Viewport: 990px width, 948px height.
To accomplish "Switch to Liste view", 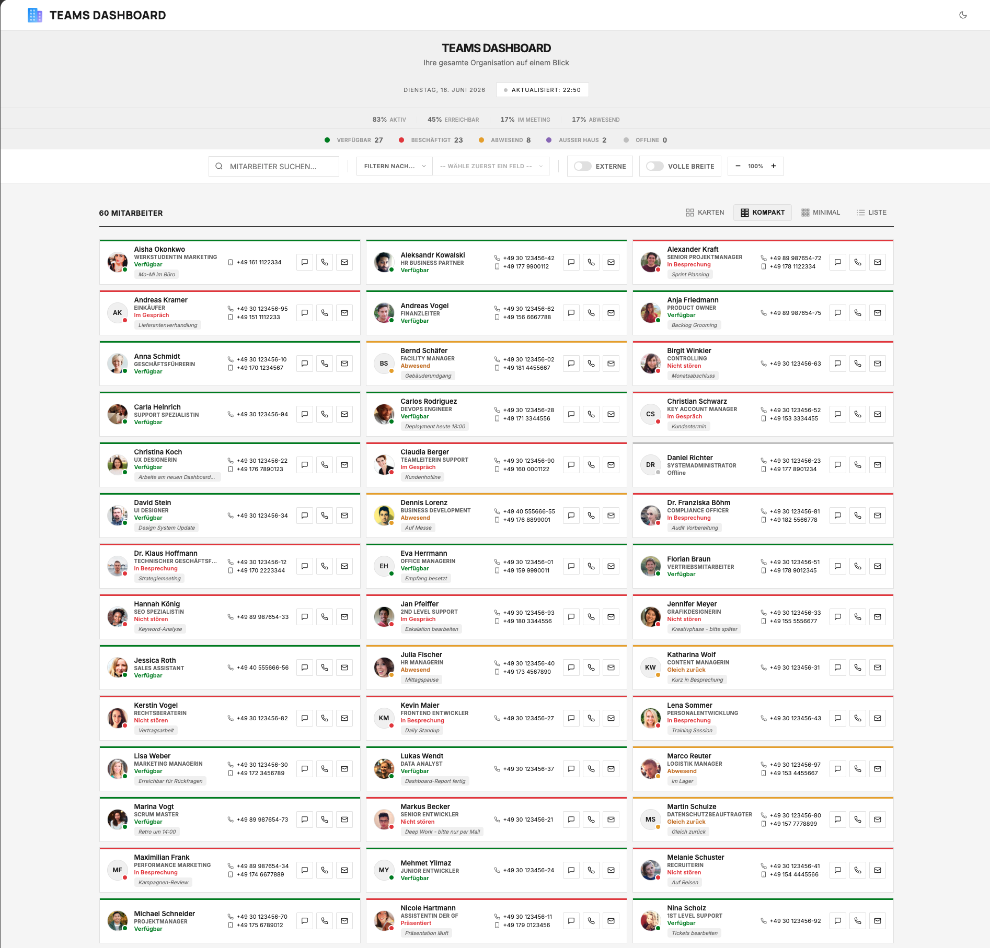I will [x=871, y=213].
